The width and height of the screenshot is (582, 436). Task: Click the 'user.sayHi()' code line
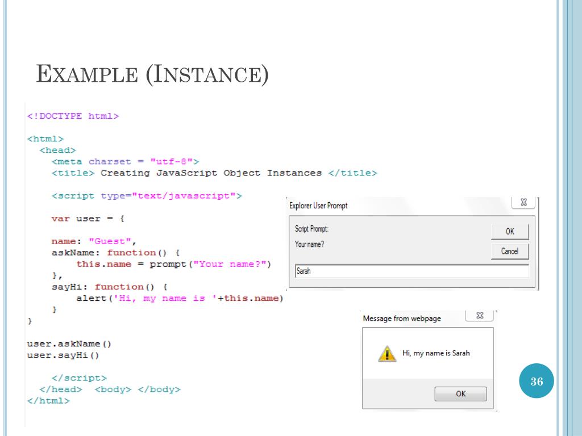[63, 355]
